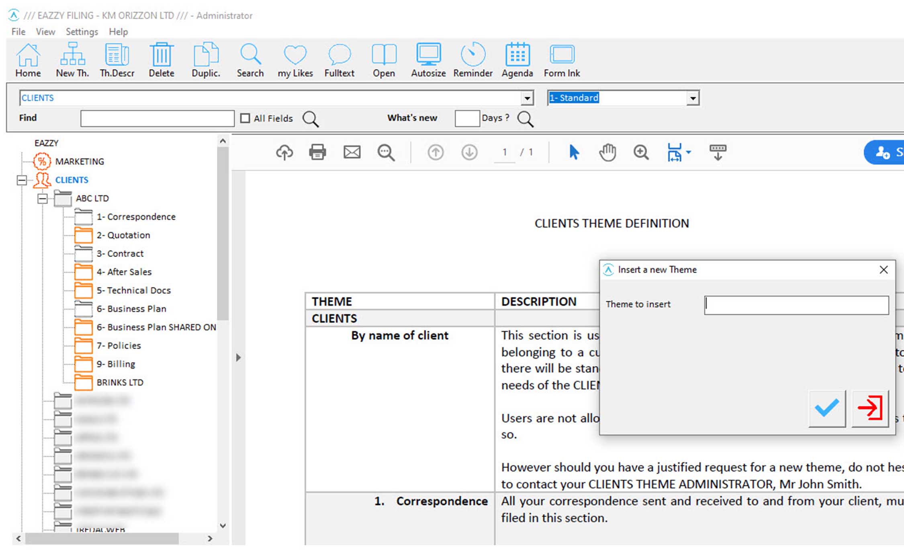Duplicate with the Duplic. tool
The height and width of the screenshot is (552, 904).
tap(206, 60)
